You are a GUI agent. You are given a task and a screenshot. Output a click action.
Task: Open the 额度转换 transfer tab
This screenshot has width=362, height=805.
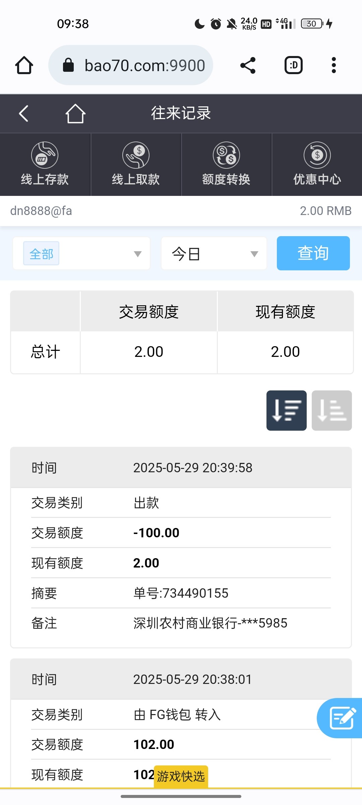click(x=226, y=164)
